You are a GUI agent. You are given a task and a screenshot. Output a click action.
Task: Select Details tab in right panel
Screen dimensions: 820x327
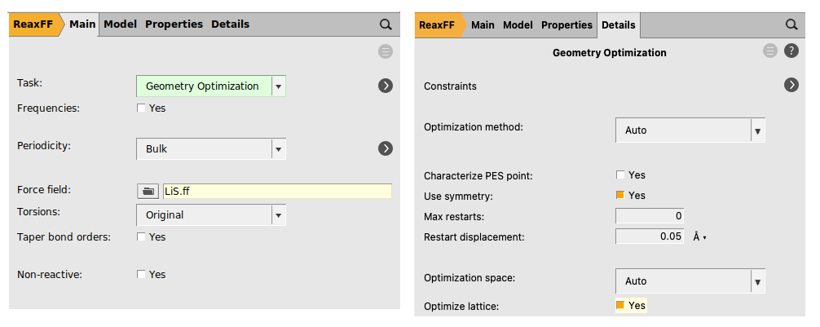(x=619, y=25)
